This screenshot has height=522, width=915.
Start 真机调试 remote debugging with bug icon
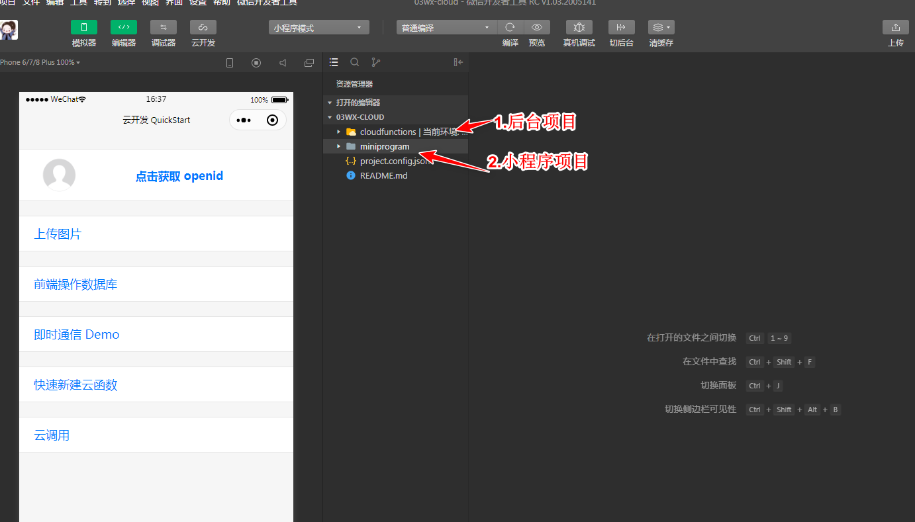[579, 27]
